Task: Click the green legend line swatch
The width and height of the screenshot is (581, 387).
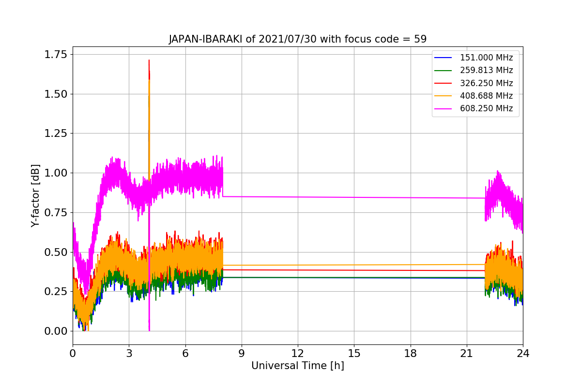Action: click(444, 71)
